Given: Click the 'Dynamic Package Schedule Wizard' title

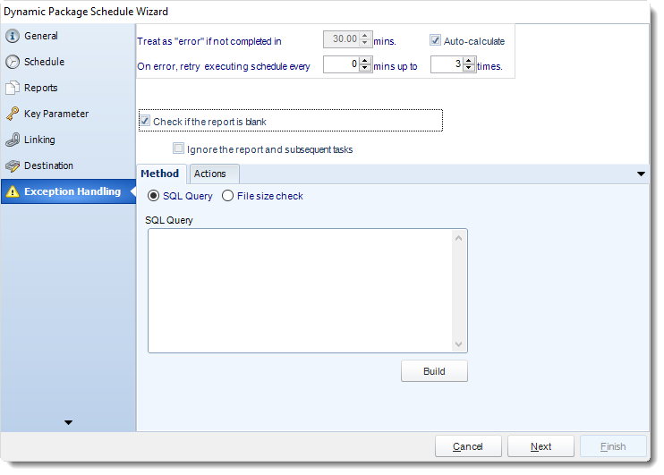Looking at the screenshot, I should [x=86, y=12].
